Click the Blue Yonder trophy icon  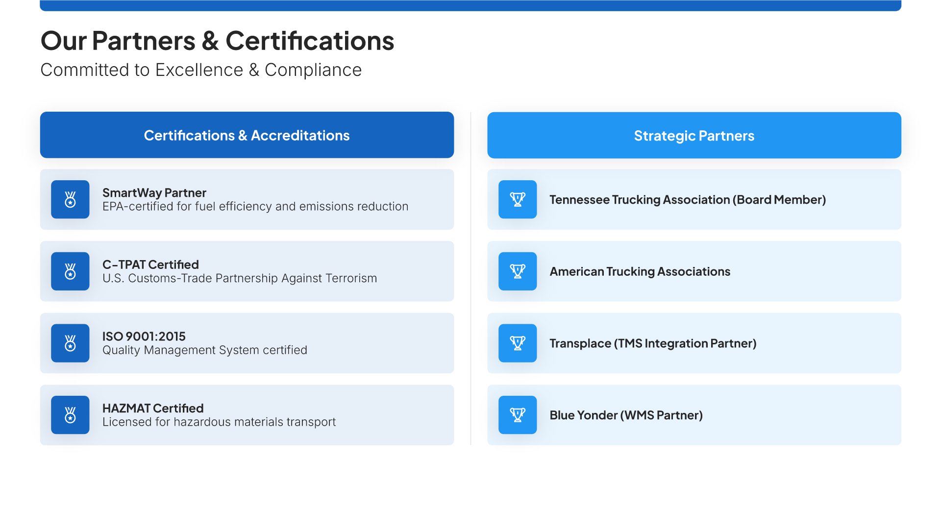[x=518, y=415]
